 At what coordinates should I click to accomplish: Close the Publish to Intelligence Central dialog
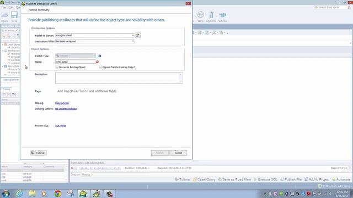[188, 4]
